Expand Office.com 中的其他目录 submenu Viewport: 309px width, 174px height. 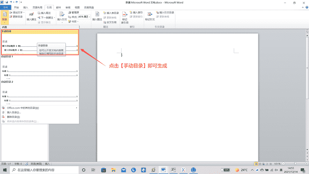point(40,108)
